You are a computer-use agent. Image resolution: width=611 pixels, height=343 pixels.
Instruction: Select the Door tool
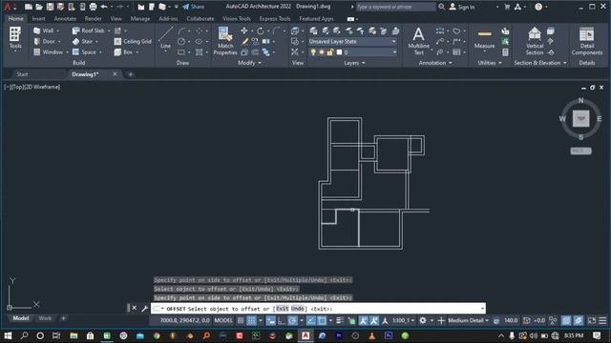[x=44, y=41]
